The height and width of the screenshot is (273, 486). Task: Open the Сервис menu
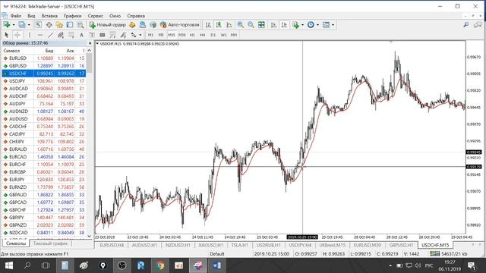(96, 16)
